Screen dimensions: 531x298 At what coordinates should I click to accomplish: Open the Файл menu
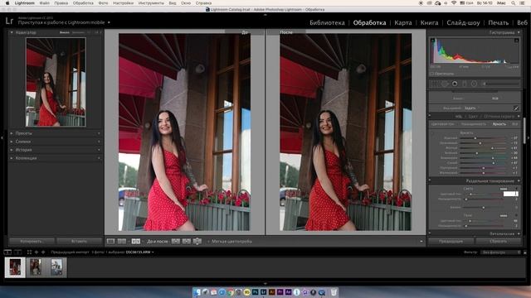point(44,3)
